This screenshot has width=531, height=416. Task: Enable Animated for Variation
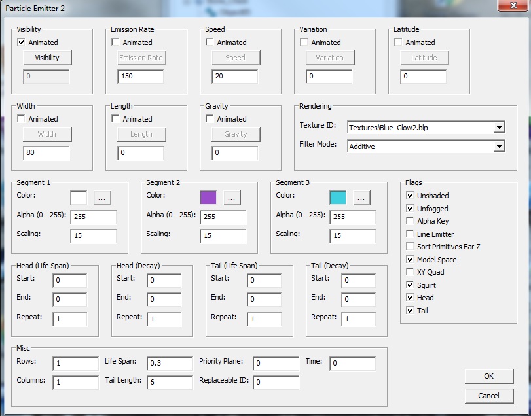304,43
